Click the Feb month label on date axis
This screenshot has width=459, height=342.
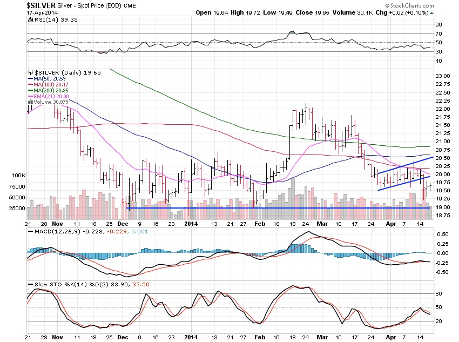point(260,222)
